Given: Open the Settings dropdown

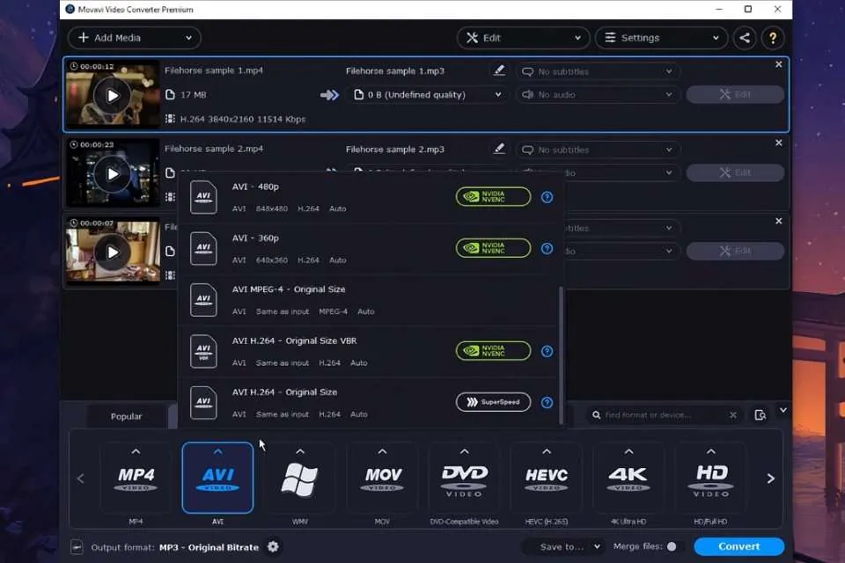Looking at the screenshot, I should coord(661,38).
